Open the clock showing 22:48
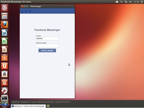Viewport: 144px width, 108px height. point(136,2)
